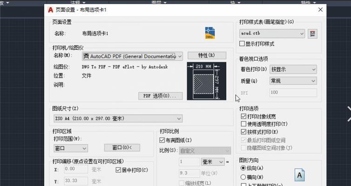The width and height of the screenshot is (351, 186).
Task: Click the 文件 location text
Action: [x=87, y=76]
